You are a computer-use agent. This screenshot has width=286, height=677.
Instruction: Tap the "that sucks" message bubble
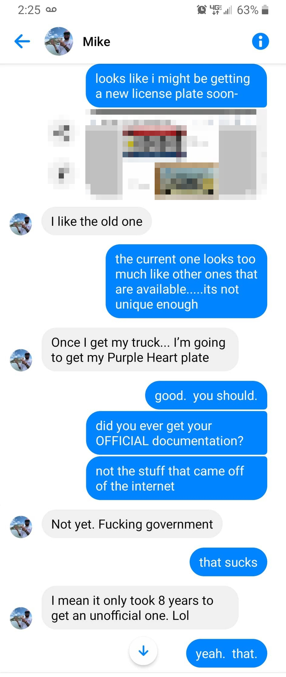point(228,562)
